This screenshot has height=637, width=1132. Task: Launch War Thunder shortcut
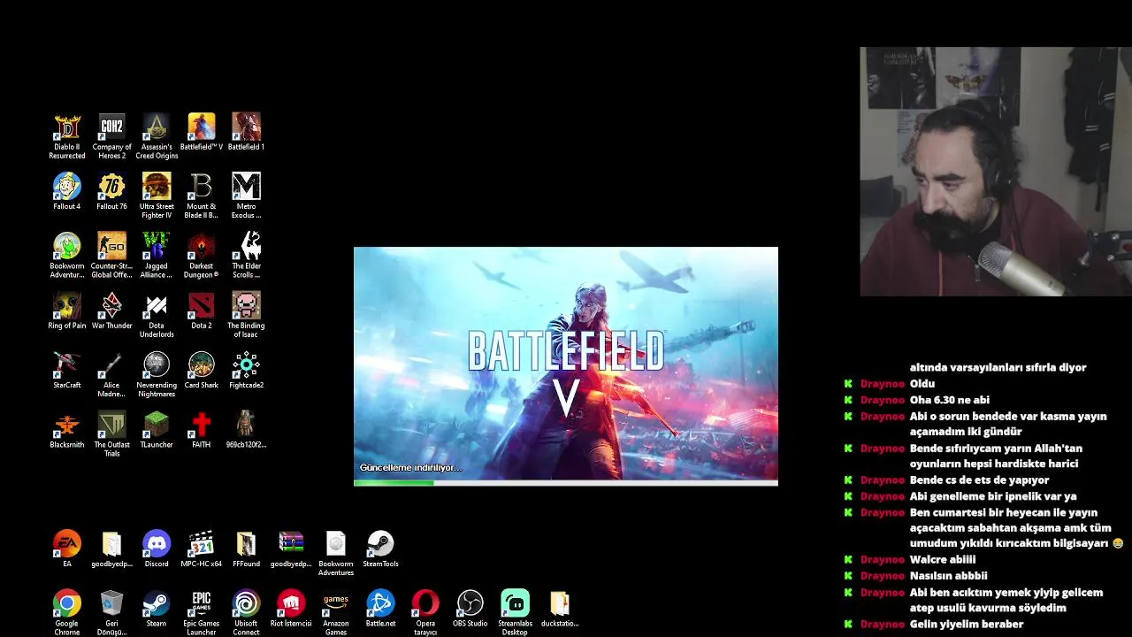point(111,311)
